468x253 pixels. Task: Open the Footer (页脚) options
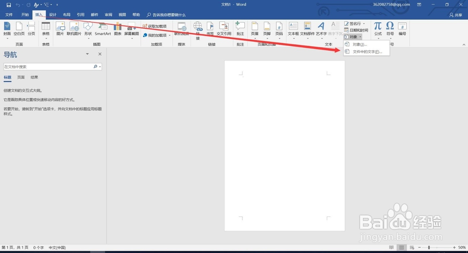(x=267, y=29)
